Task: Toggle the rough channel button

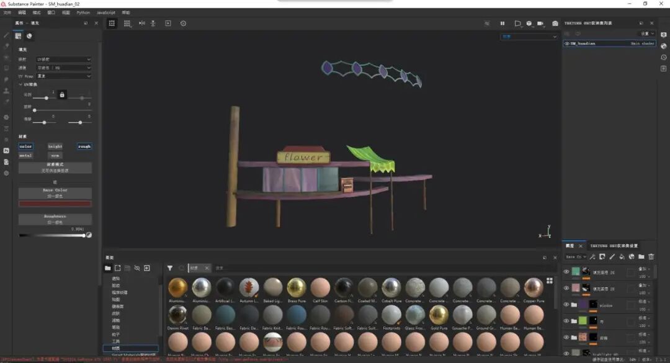Action: click(84, 146)
